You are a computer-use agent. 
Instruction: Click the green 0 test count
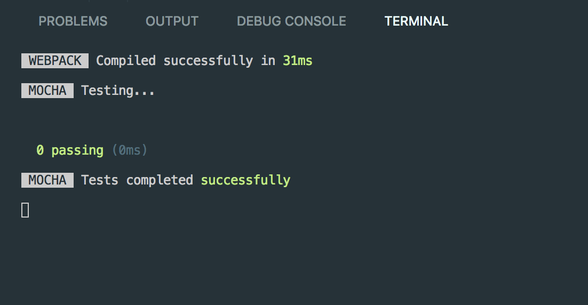[x=40, y=150]
